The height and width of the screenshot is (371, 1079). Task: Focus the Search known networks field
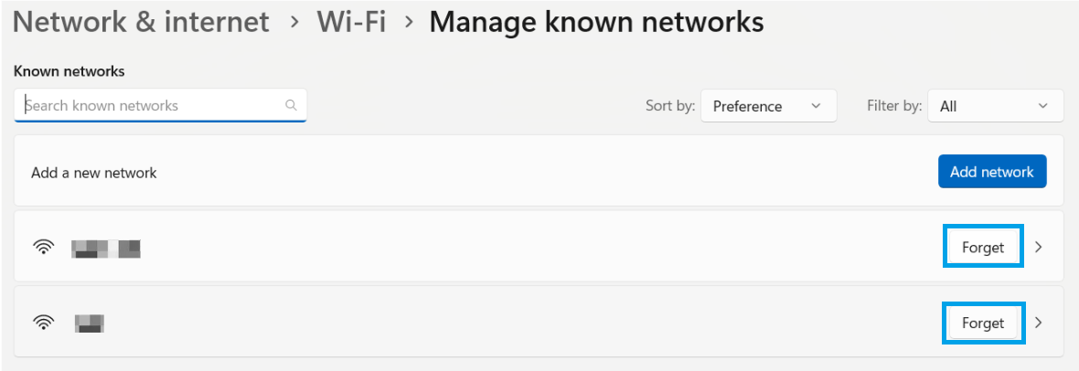pyautogui.click(x=151, y=105)
